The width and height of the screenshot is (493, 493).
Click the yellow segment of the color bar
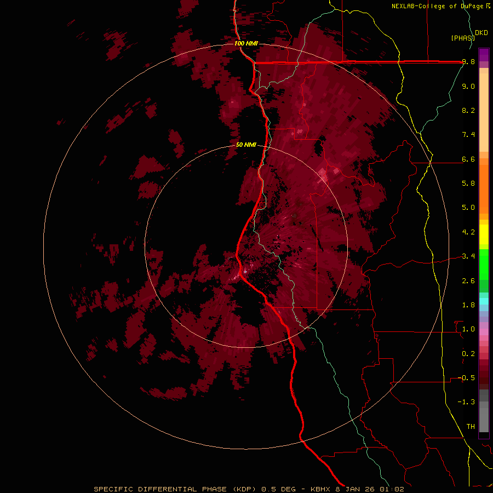coord(484,234)
